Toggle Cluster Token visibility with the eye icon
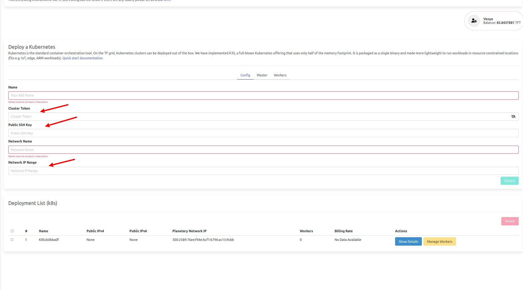 point(513,116)
